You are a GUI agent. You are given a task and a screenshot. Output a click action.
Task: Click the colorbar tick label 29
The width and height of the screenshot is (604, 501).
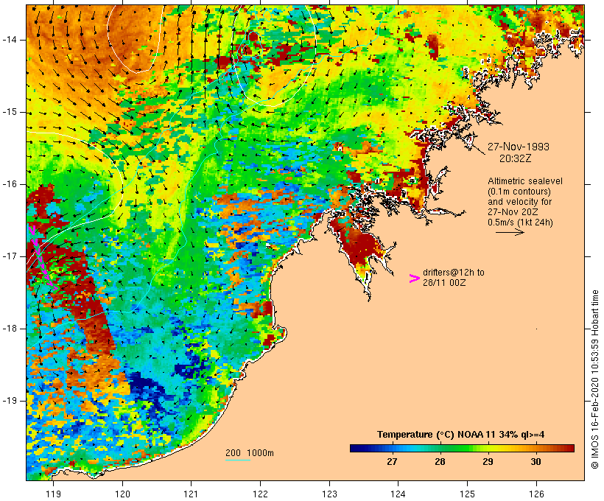488,462
